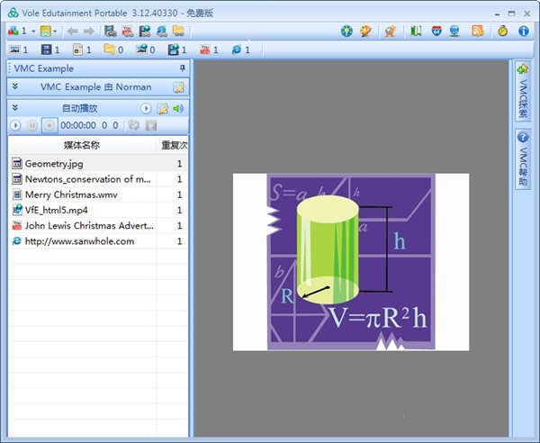
Task: Open the dropdown arrow beside number 1
Action: click(33, 32)
